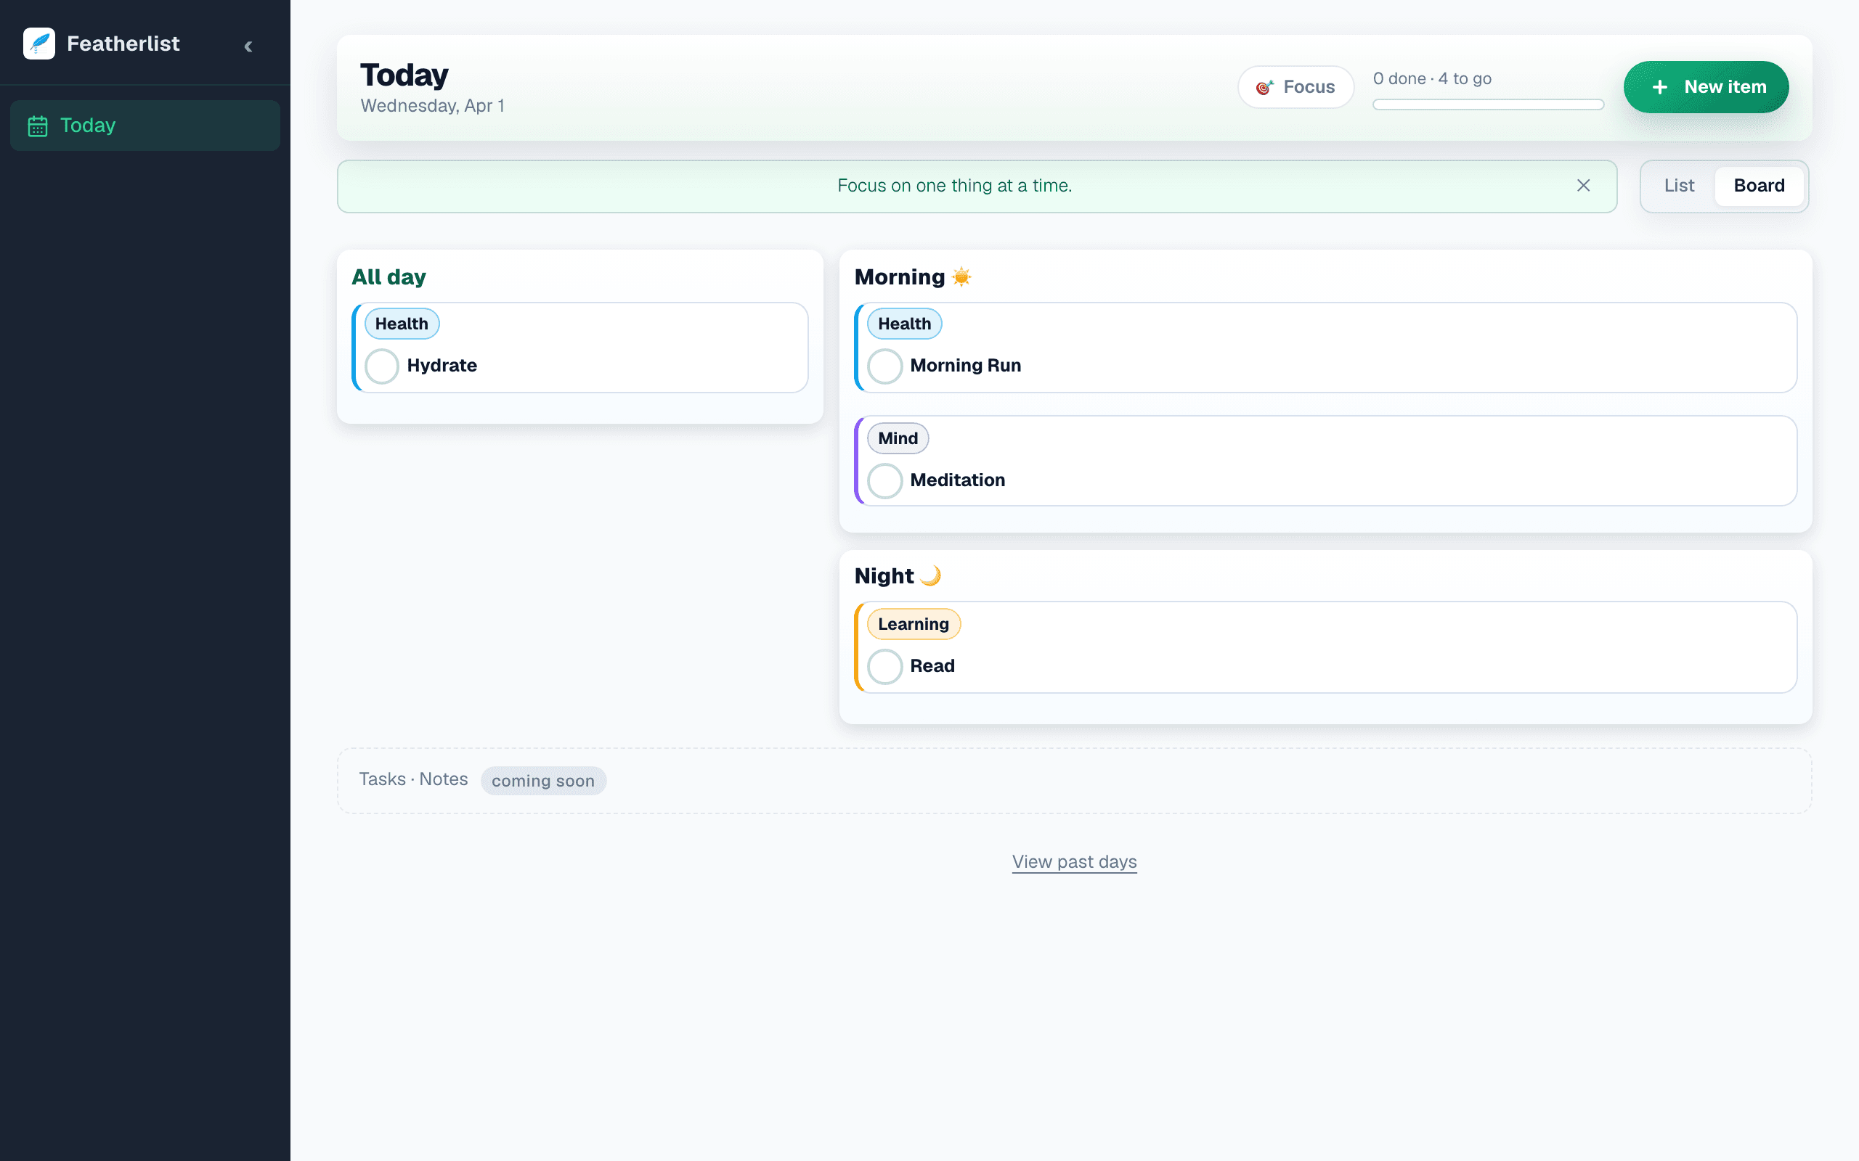Screen dimensions: 1859x1161
Task: Complete the Meditation task
Action: pos(885,480)
